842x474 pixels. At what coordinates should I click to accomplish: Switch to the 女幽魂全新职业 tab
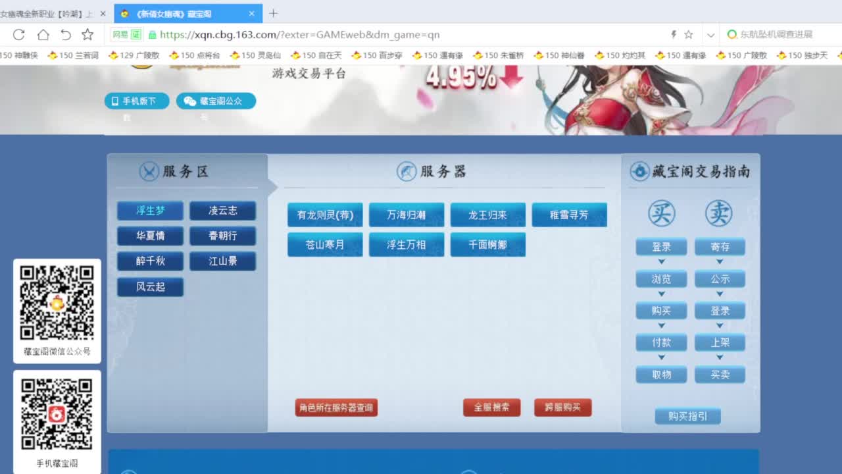click(46, 13)
